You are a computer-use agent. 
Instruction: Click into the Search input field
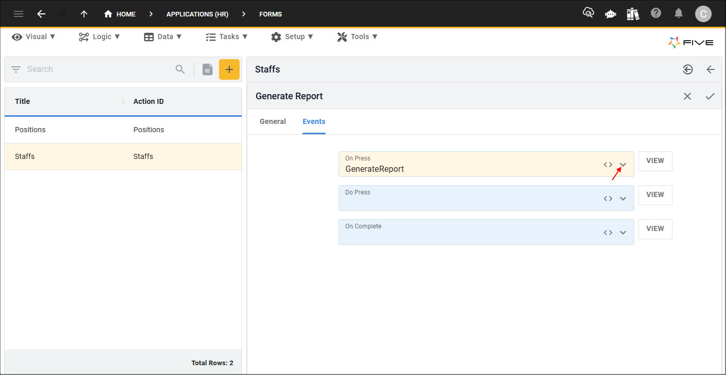coord(98,69)
